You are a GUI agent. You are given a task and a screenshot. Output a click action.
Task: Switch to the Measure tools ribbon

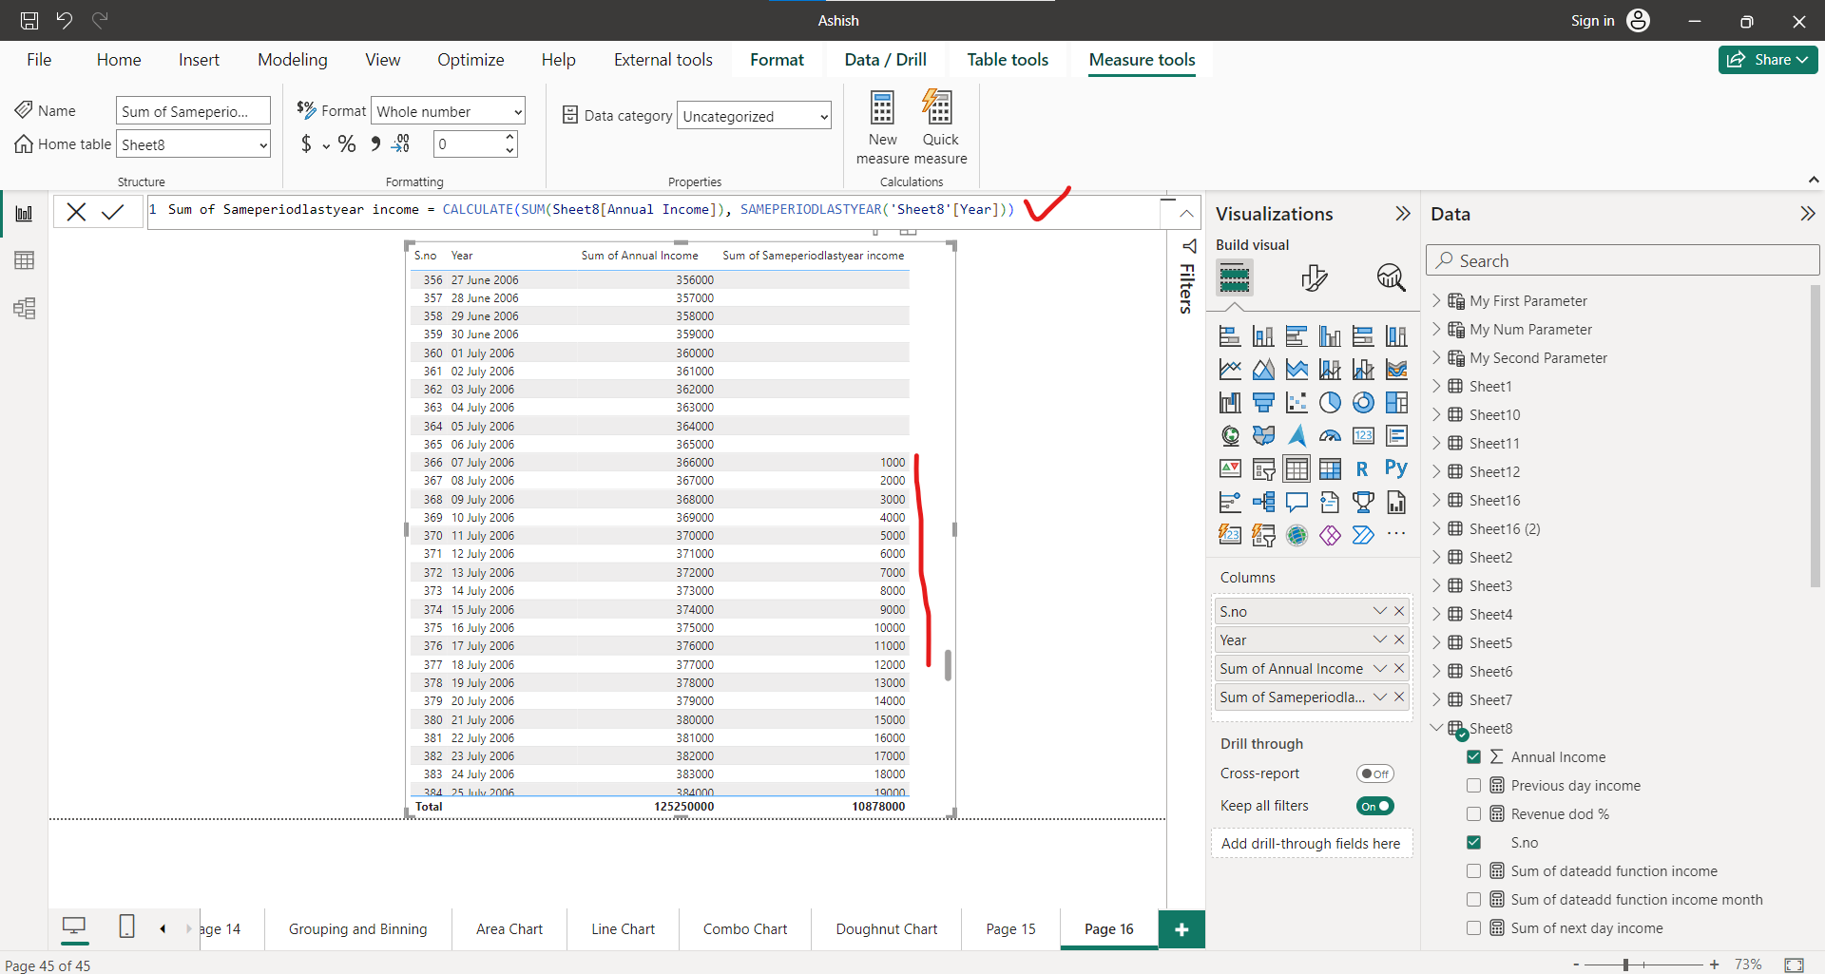coord(1142,60)
